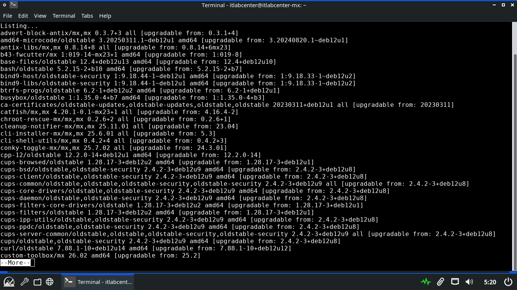The image size is (517, 290).
Task: Select the Terminal window button in the taskbar
Action: [98, 282]
